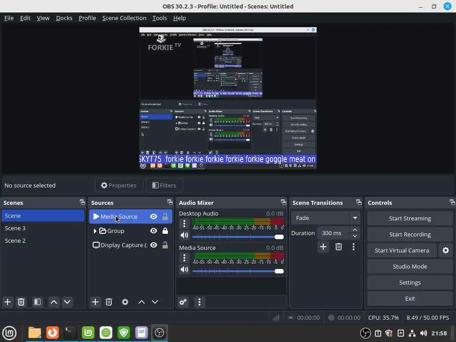Pop out the Sources dock

(x=170, y=202)
